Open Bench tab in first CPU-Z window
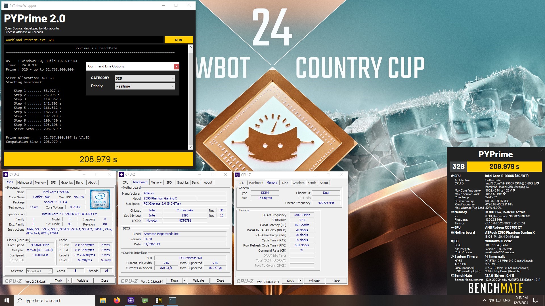 coord(80,182)
